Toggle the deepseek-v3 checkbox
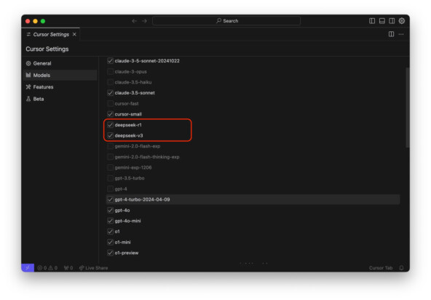The image size is (431, 300). 110,135
